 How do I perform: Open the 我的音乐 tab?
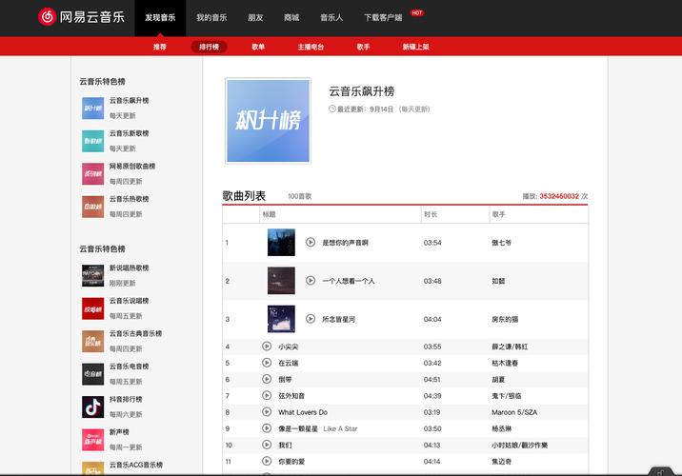(211, 17)
